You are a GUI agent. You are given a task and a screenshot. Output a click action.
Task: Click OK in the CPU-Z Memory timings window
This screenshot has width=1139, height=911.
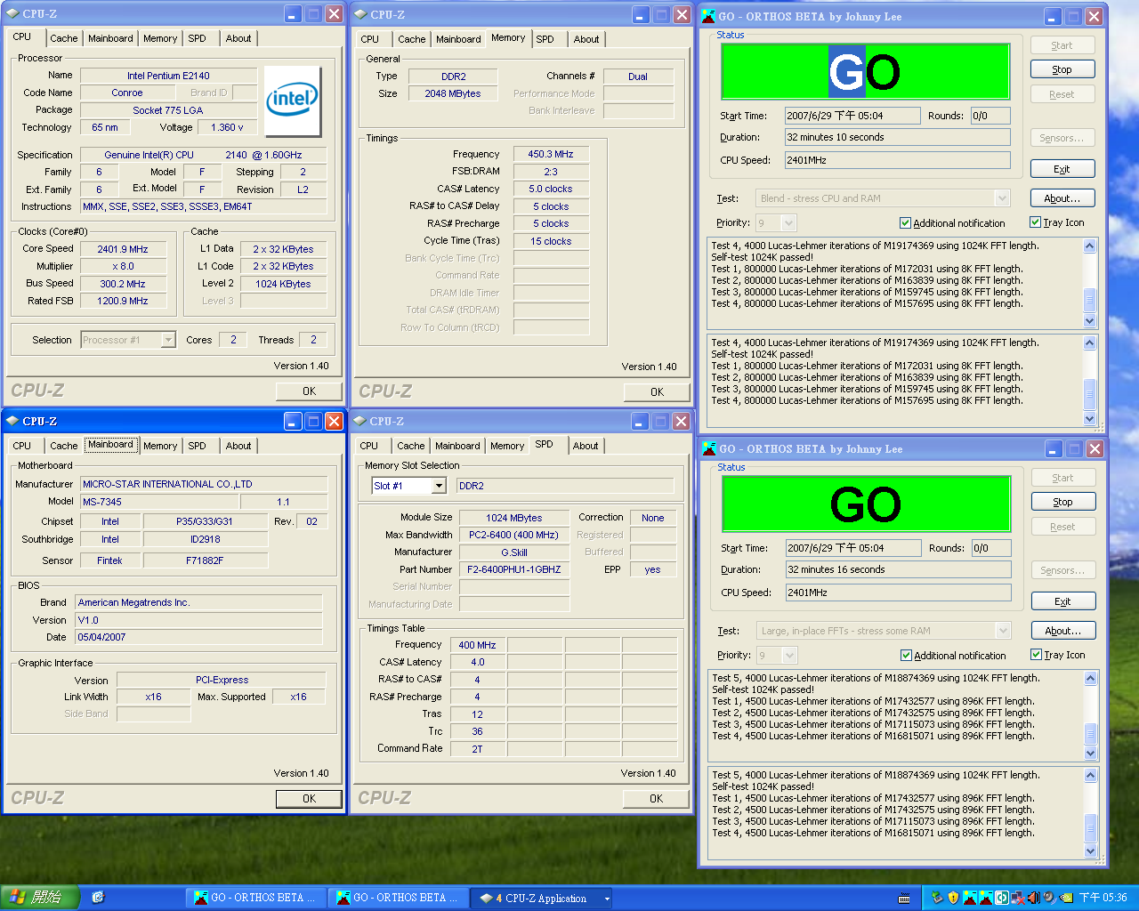pyautogui.click(x=657, y=392)
